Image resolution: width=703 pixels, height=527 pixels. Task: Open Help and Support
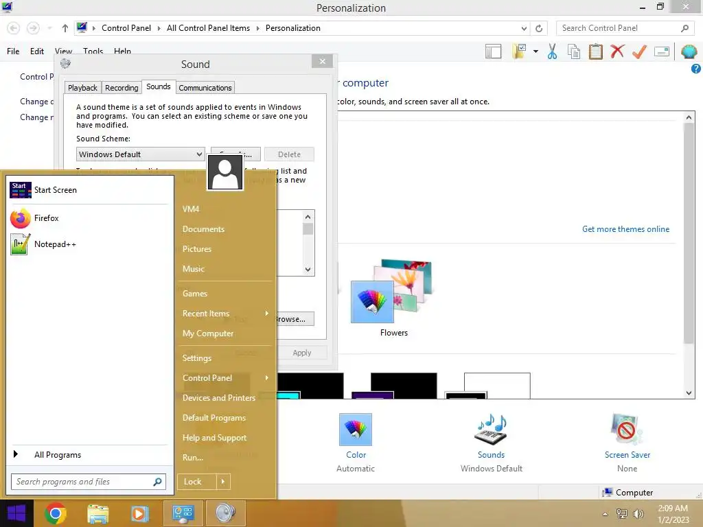pyautogui.click(x=214, y=438)
